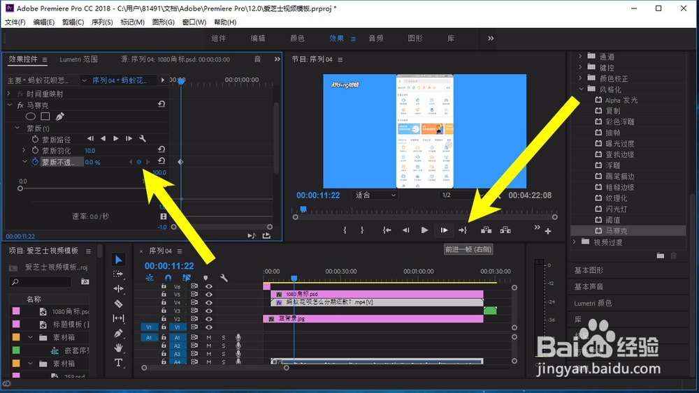Open the 窗口(W) menu
699x393 pixels.
(x=194, y=22)
